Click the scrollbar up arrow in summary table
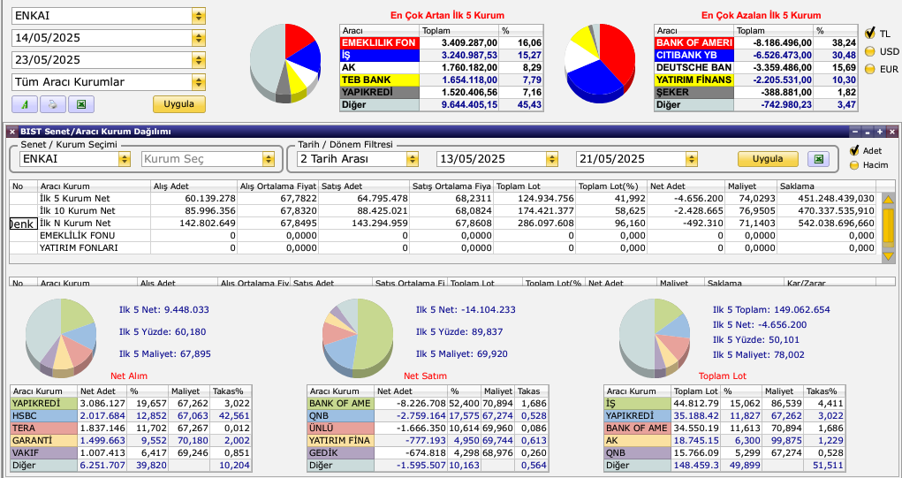Image resolution: width=902 pixels, height=478 pixels. coord(888,201)
